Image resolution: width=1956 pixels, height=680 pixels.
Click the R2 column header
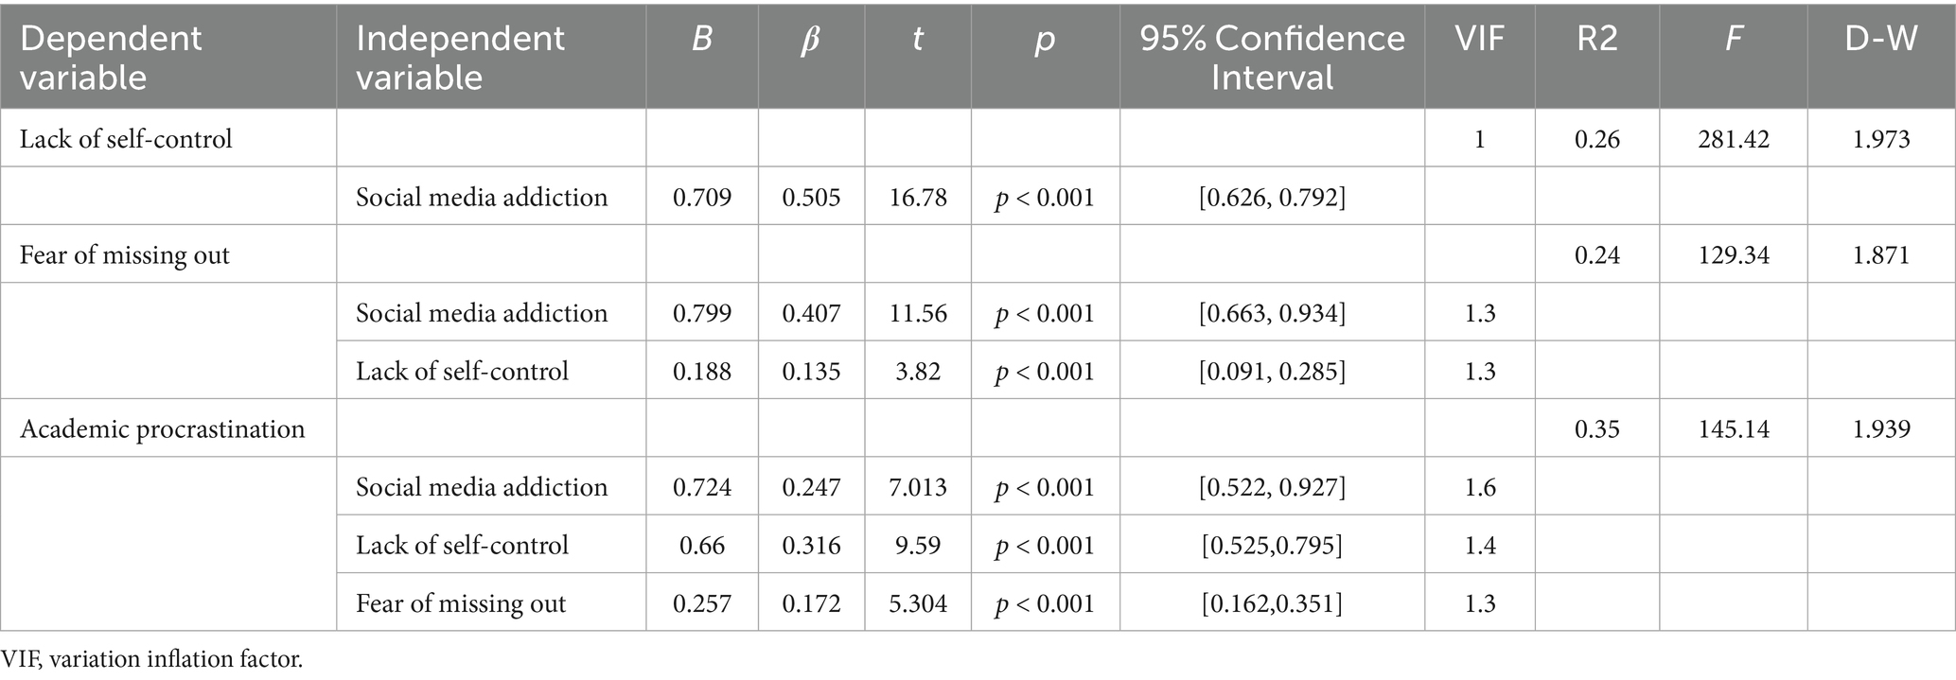1596,39
